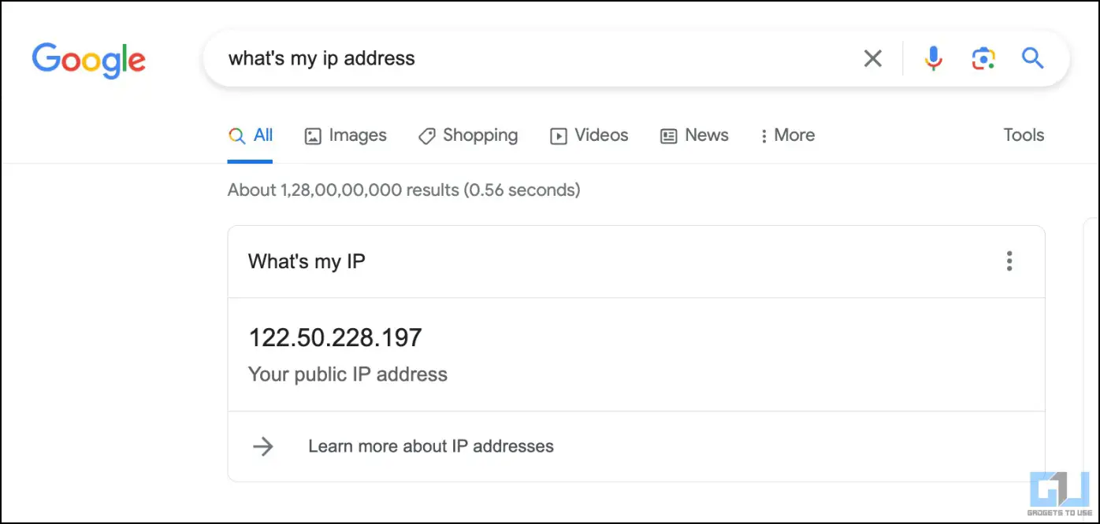Clear the search query with X icon
The width and height of the screenshot is (1100, 524).
[872, 58]
